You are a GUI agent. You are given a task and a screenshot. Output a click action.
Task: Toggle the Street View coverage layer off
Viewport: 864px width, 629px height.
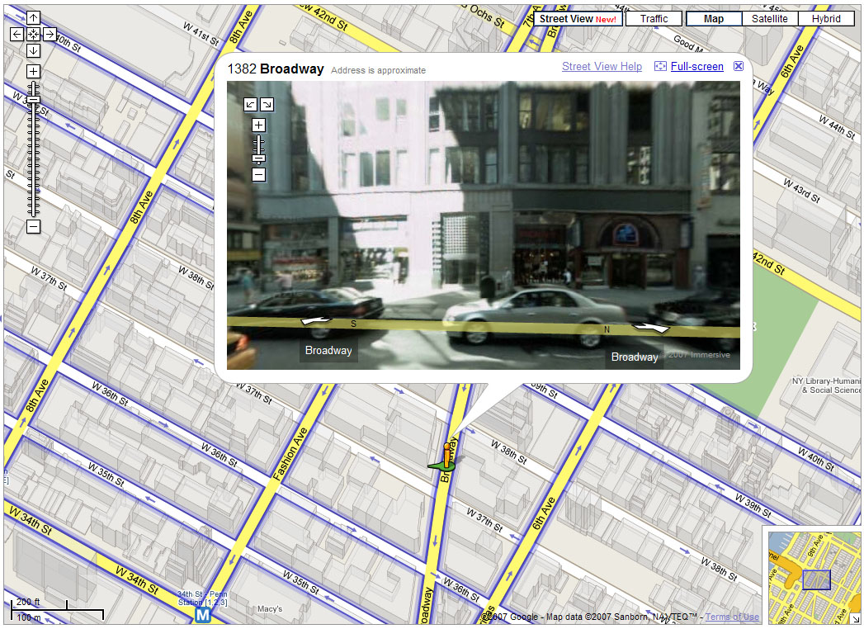click(576, 17)
